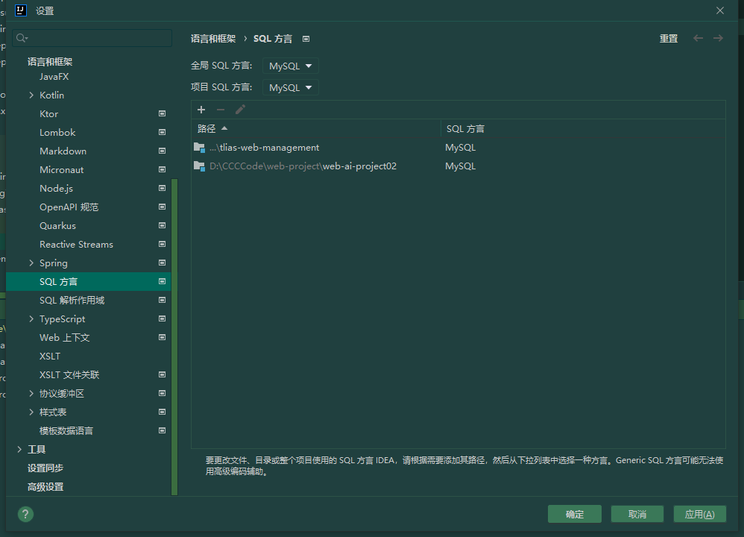Select the 语言和框架 tree heading

(50, 62)
